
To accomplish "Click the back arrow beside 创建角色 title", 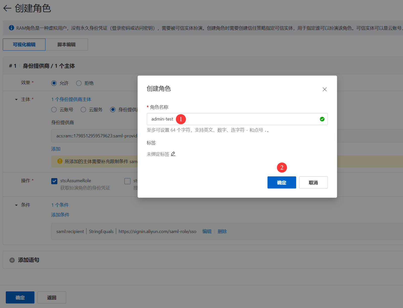I will [x=7, y=8].
